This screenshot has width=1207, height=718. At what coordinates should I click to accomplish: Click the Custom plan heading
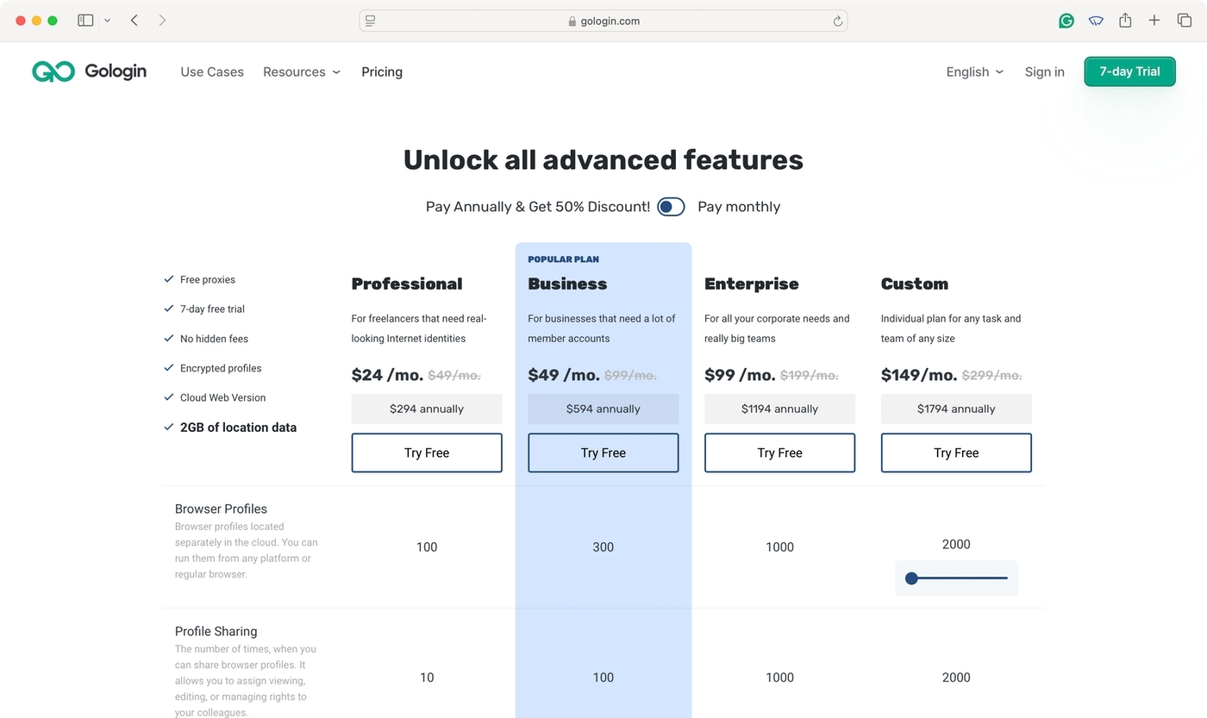(915, 284)
